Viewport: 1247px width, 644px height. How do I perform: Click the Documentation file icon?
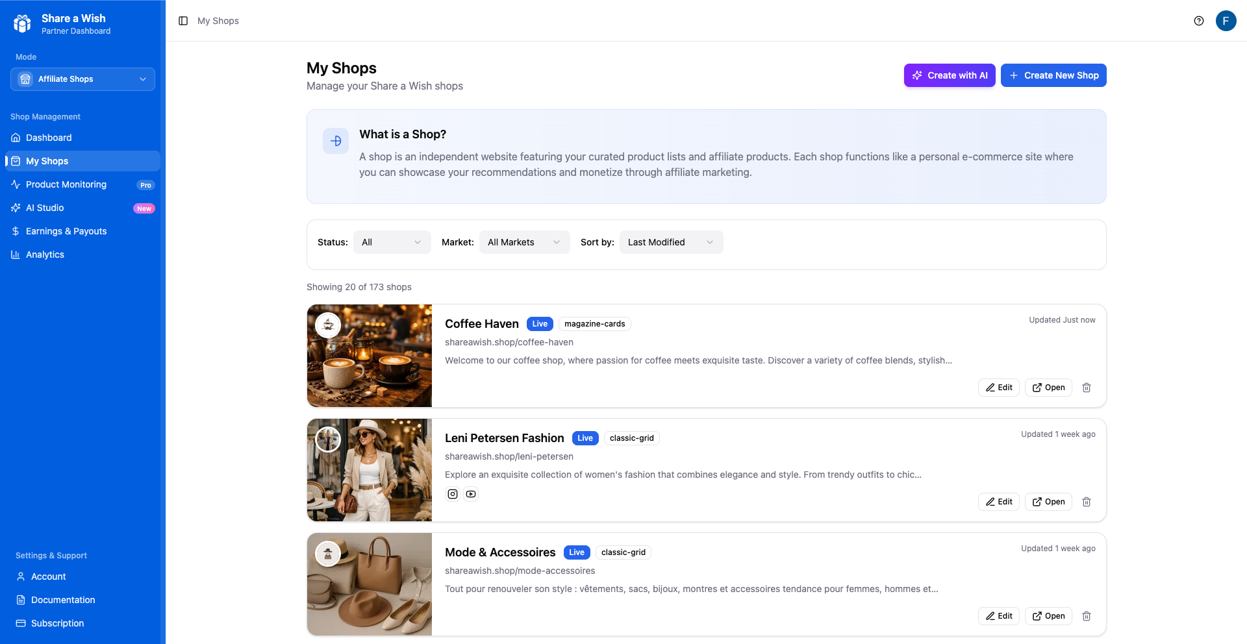[x=21, y=600]
